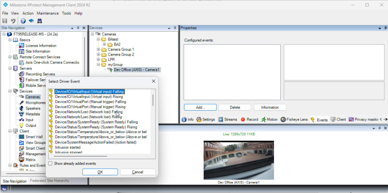Select Recording Servers in Site Navigation
Viewport: 388px width, 193px height.
40,74
